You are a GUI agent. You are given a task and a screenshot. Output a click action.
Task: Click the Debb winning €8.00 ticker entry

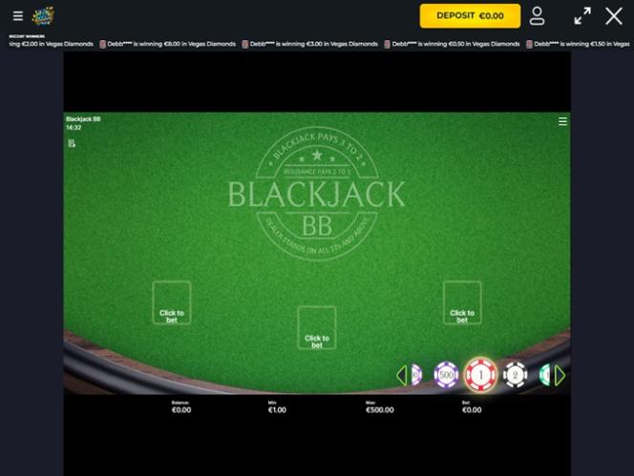point(168,44)
